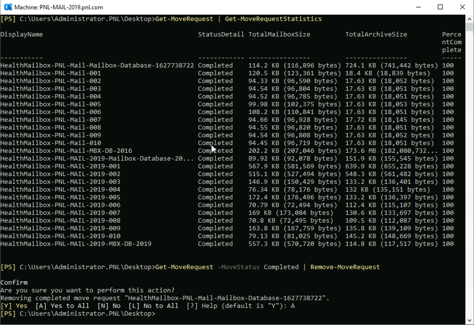Click the scrollbar down arrow

pyautogui.click(x=469, y=321)
